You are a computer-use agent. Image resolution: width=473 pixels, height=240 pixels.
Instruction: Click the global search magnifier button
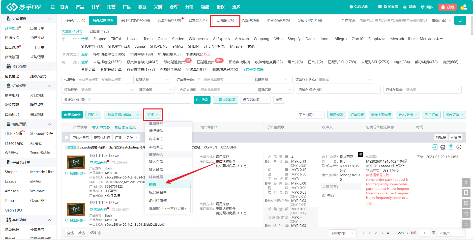pyautogui.click(x=460, y=20)
